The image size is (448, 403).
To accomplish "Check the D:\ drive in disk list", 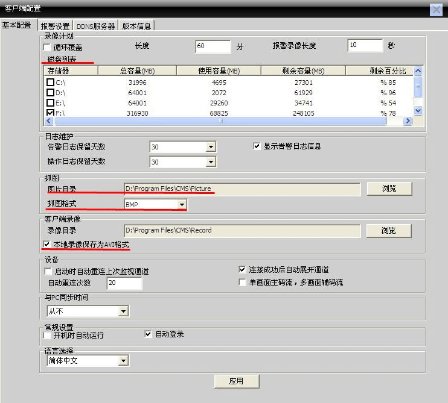I will tap(51, 93).
